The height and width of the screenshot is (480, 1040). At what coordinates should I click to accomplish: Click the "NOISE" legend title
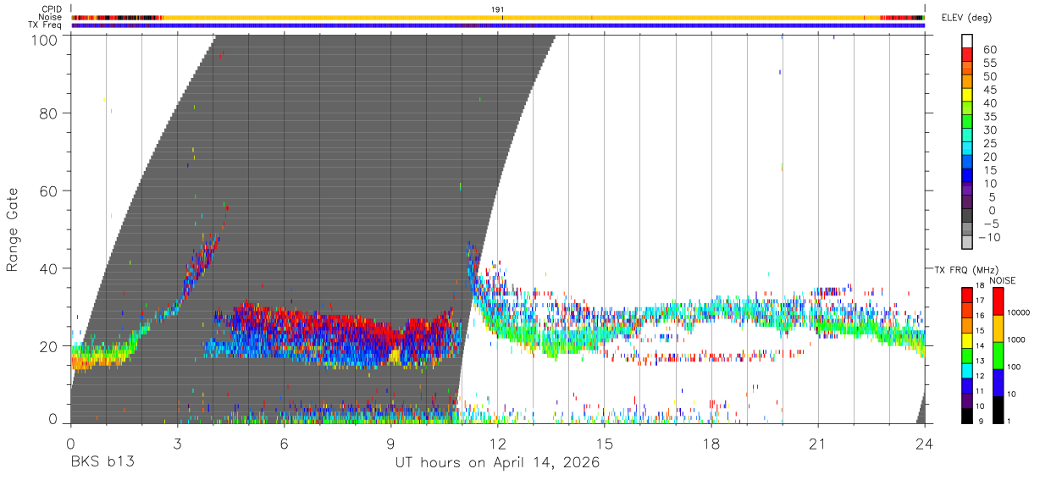point(1002,280)
